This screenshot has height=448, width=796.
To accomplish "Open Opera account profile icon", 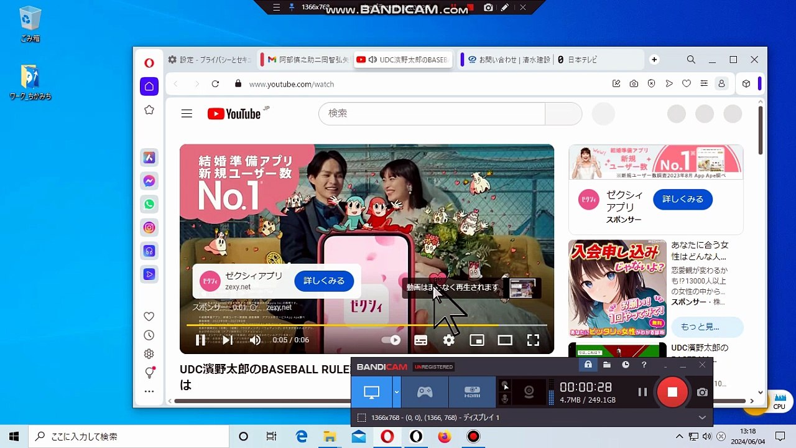I will (x=721, y=84).
